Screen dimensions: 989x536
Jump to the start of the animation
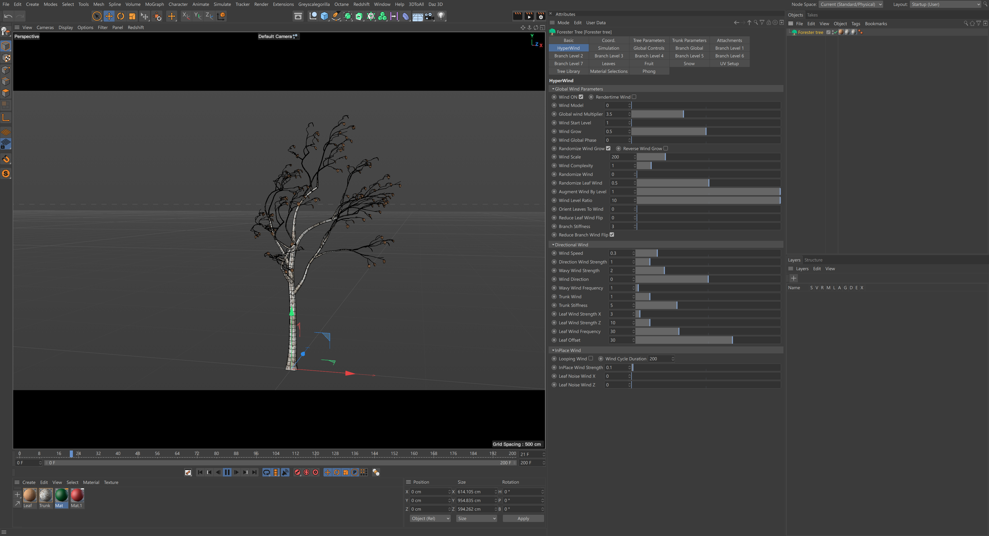point(200,472)
